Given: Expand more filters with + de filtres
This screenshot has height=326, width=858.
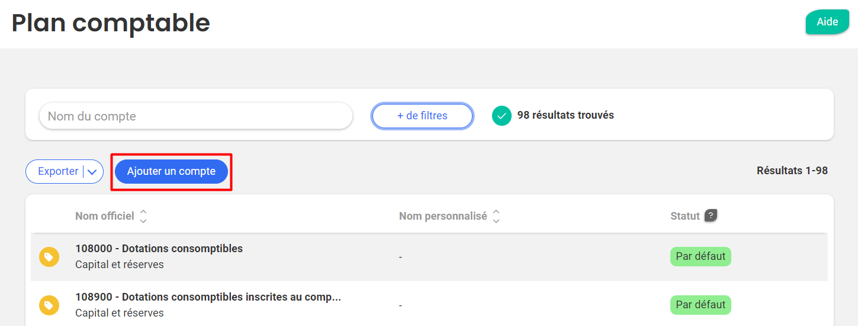Looking at the screenshot, I should [422, 116].
